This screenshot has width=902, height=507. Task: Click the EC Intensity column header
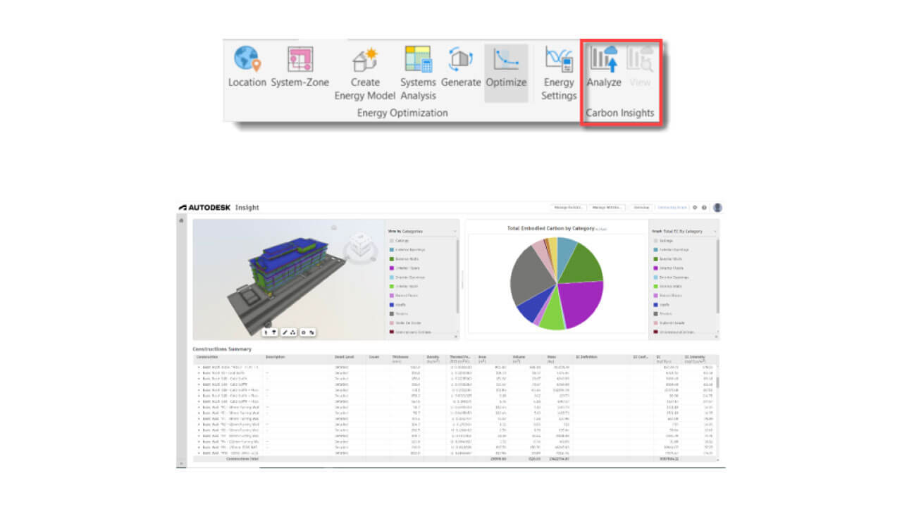(x=695, y=359)
